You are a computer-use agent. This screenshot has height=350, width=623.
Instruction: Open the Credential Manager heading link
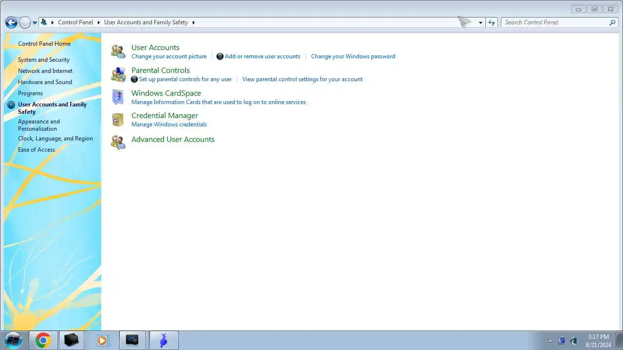[165, 115]
